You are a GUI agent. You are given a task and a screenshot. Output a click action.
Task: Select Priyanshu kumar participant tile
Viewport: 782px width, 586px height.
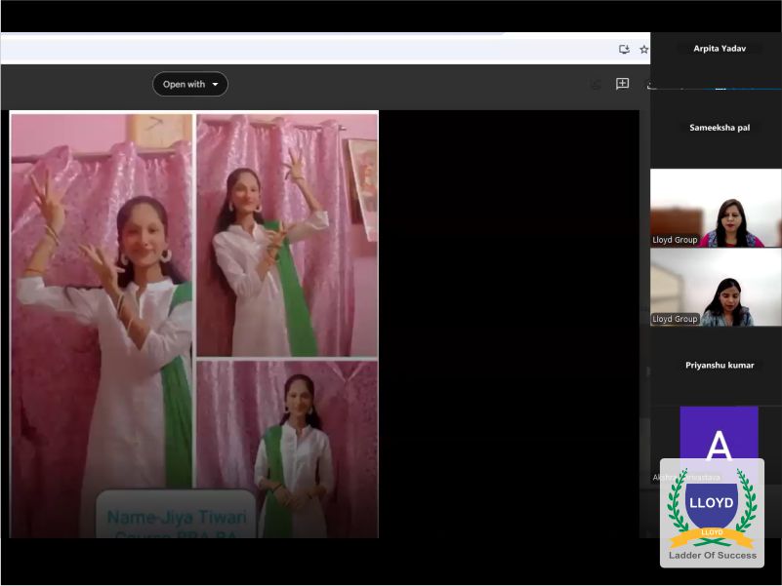click(717, 366)
